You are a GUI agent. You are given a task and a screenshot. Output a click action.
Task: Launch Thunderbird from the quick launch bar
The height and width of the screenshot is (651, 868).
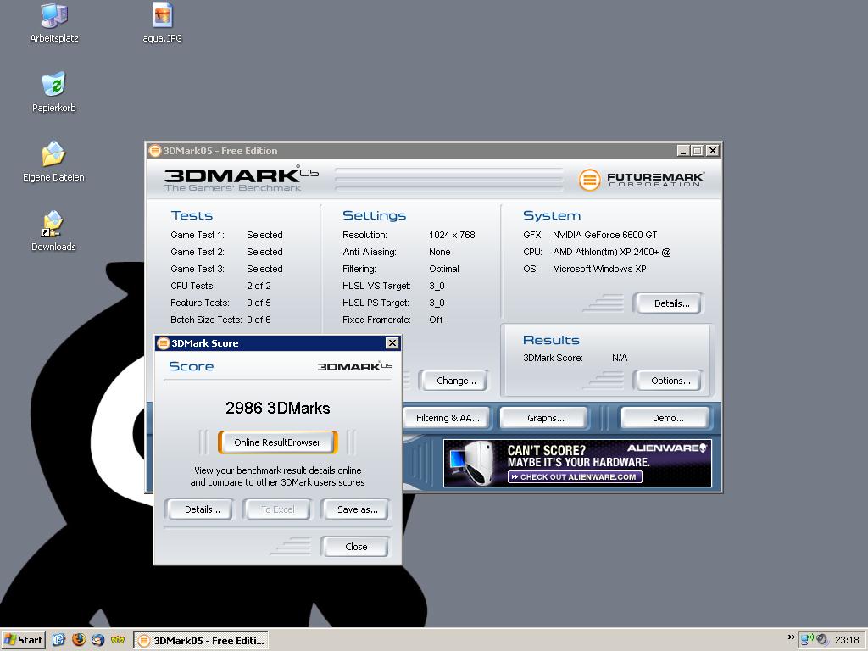(98, 640)
